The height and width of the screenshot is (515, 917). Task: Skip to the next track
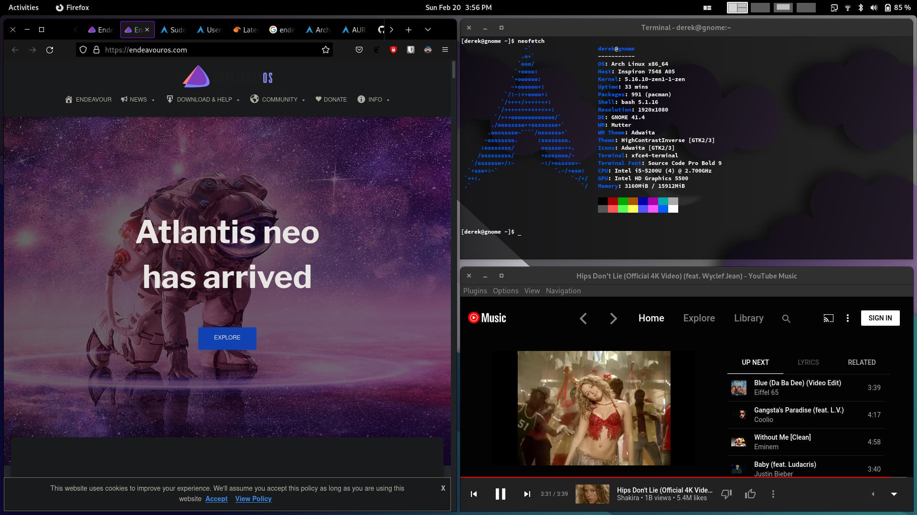click(x=527, y=494)
